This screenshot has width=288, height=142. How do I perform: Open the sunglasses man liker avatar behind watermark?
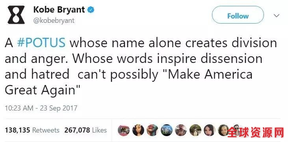point(237,130)
